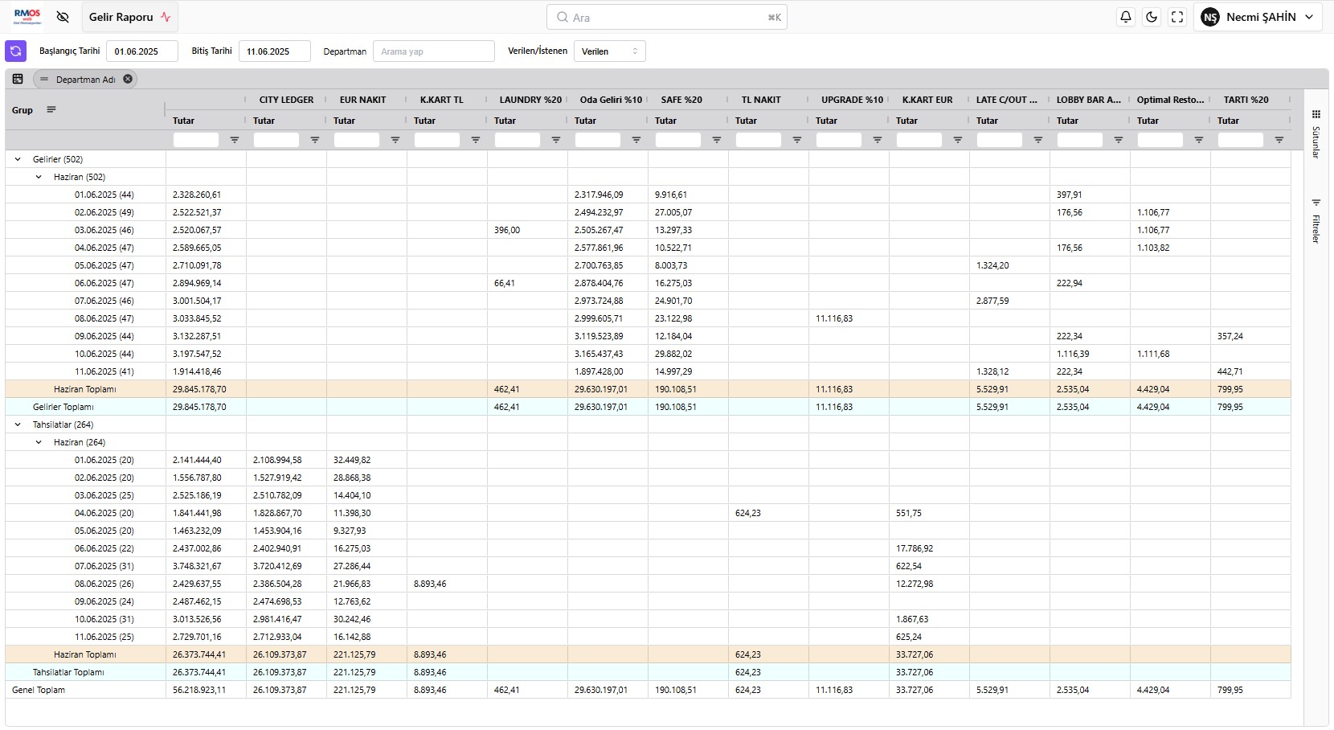This screenshot has height=730, width=1334.
Task: Collapse Haziran (264) under Tahsilatlar
Action: point(39,442)
